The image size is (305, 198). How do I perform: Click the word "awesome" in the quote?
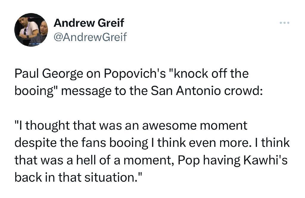tap(169, 126)
